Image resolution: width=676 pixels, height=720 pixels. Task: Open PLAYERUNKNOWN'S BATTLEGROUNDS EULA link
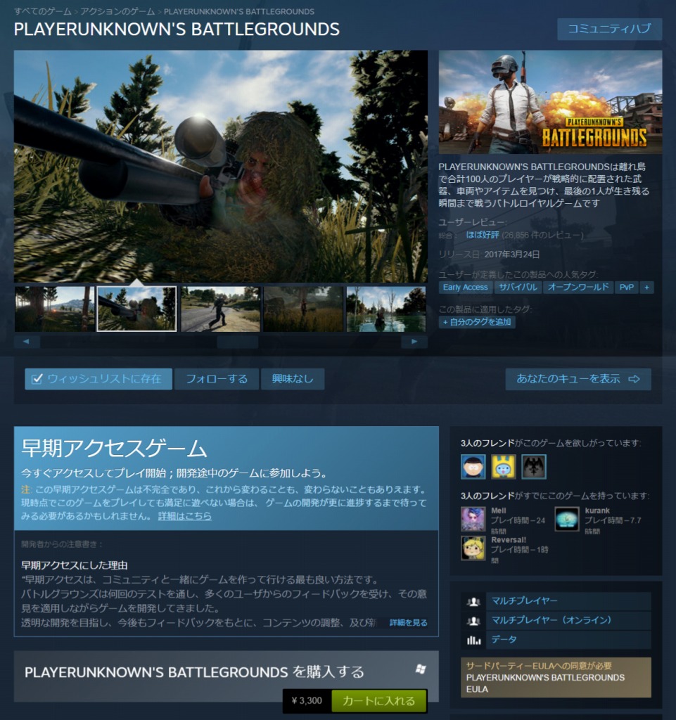click(x=545, y=683)
